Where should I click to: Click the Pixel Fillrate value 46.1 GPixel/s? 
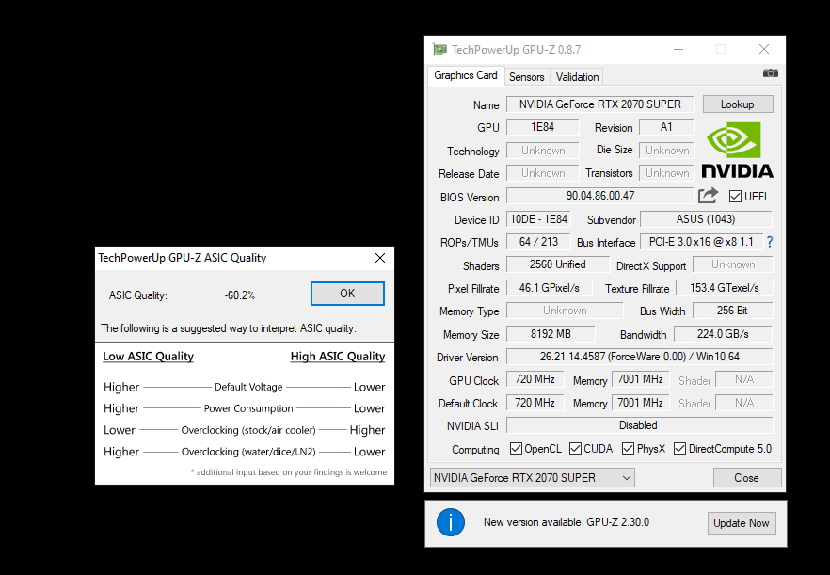(x=549, y=288)
